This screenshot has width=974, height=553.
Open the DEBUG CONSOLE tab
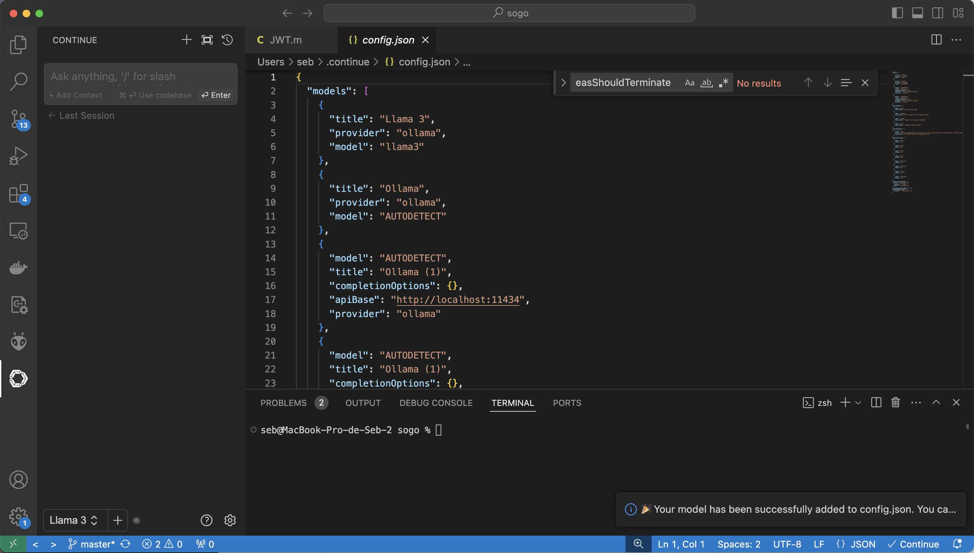[x=436, y=403]
